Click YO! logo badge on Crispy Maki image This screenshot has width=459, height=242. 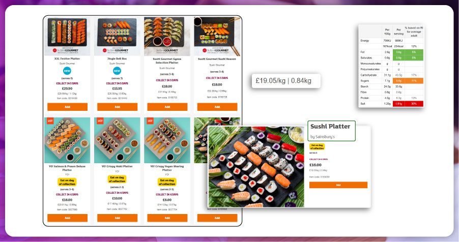[x=100, y=120]
